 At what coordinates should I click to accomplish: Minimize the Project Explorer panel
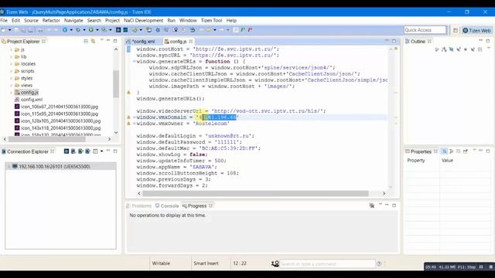click(x=108, y=41)
